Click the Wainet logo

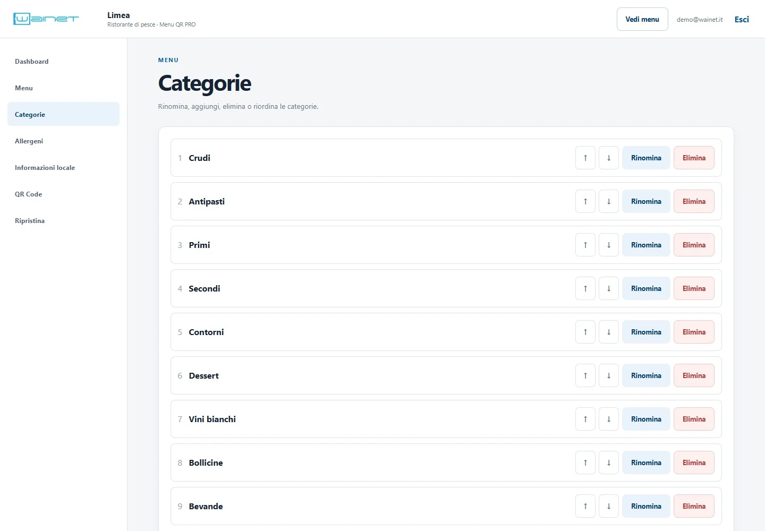46,19
